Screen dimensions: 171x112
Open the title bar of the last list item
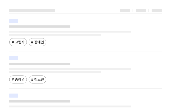[40, 101]
